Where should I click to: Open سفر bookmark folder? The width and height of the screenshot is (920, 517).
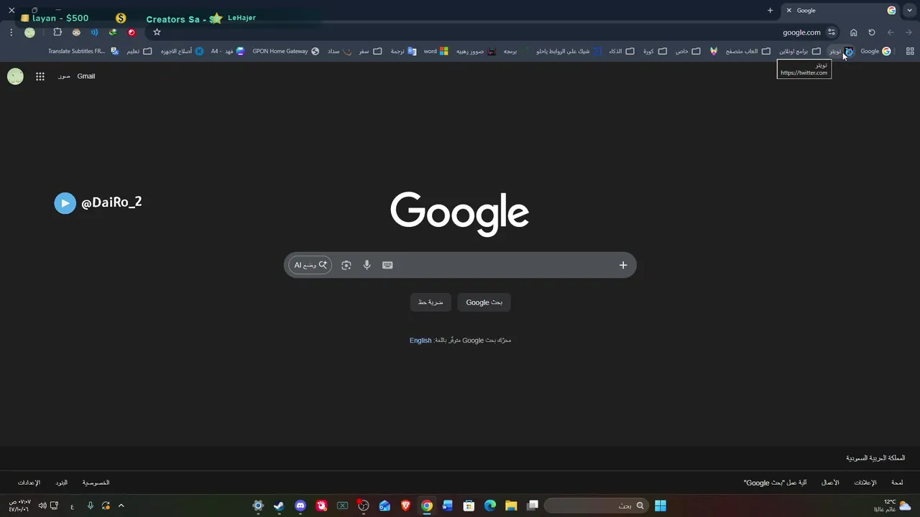point(370,51)
